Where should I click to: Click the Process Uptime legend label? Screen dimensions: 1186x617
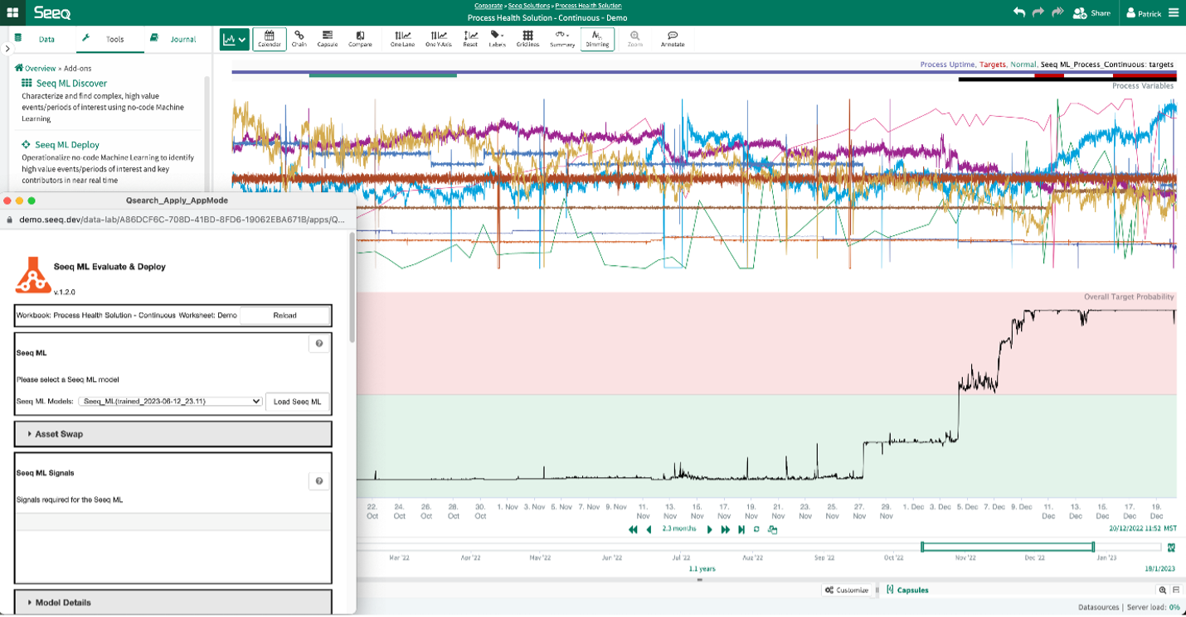click(947, 64)
